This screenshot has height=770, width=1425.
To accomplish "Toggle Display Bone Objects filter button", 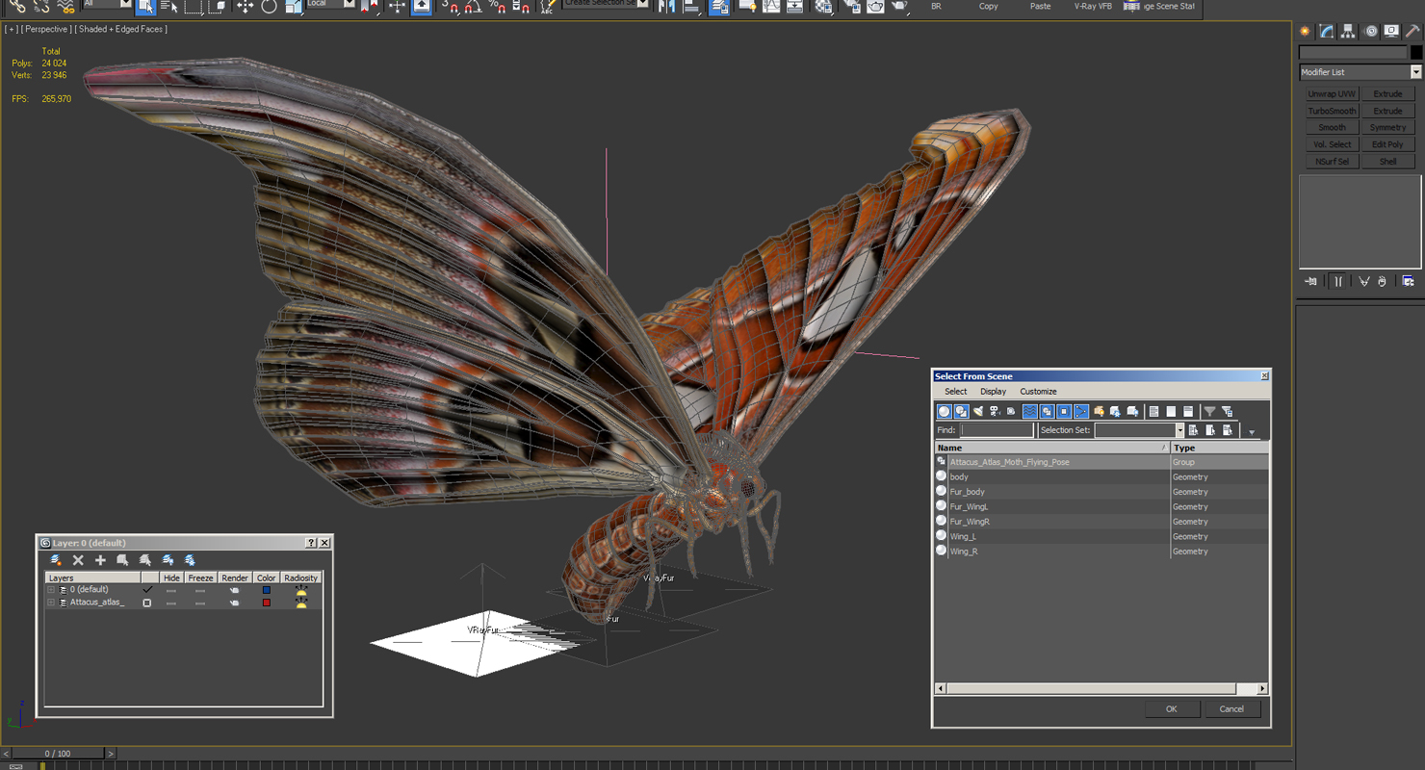I will (x=1081, y=412).
